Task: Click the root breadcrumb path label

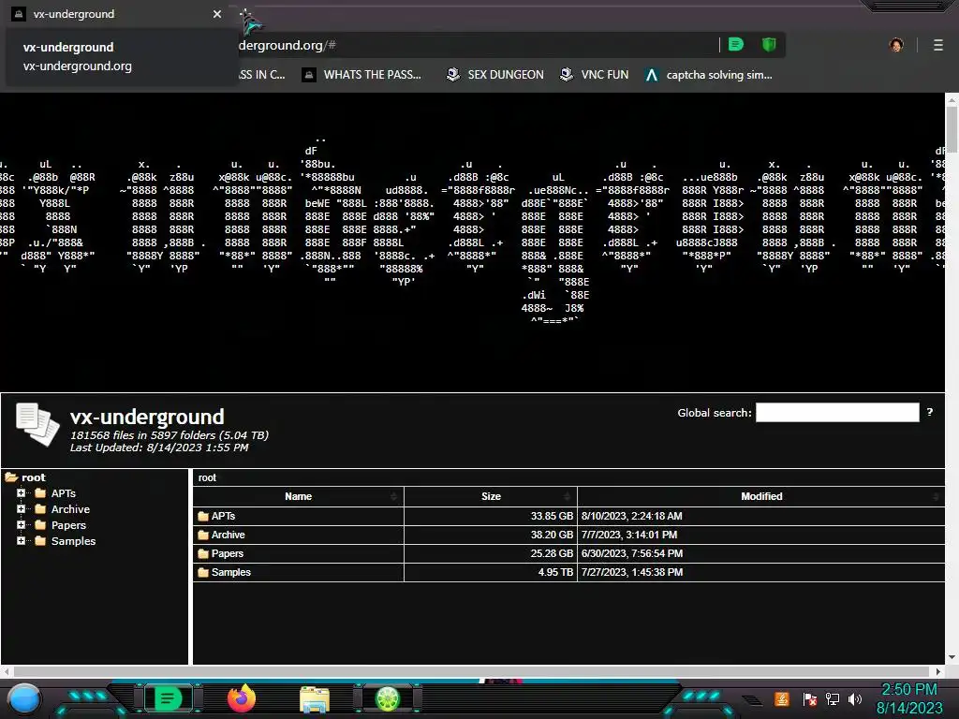Action: point(207,478)
